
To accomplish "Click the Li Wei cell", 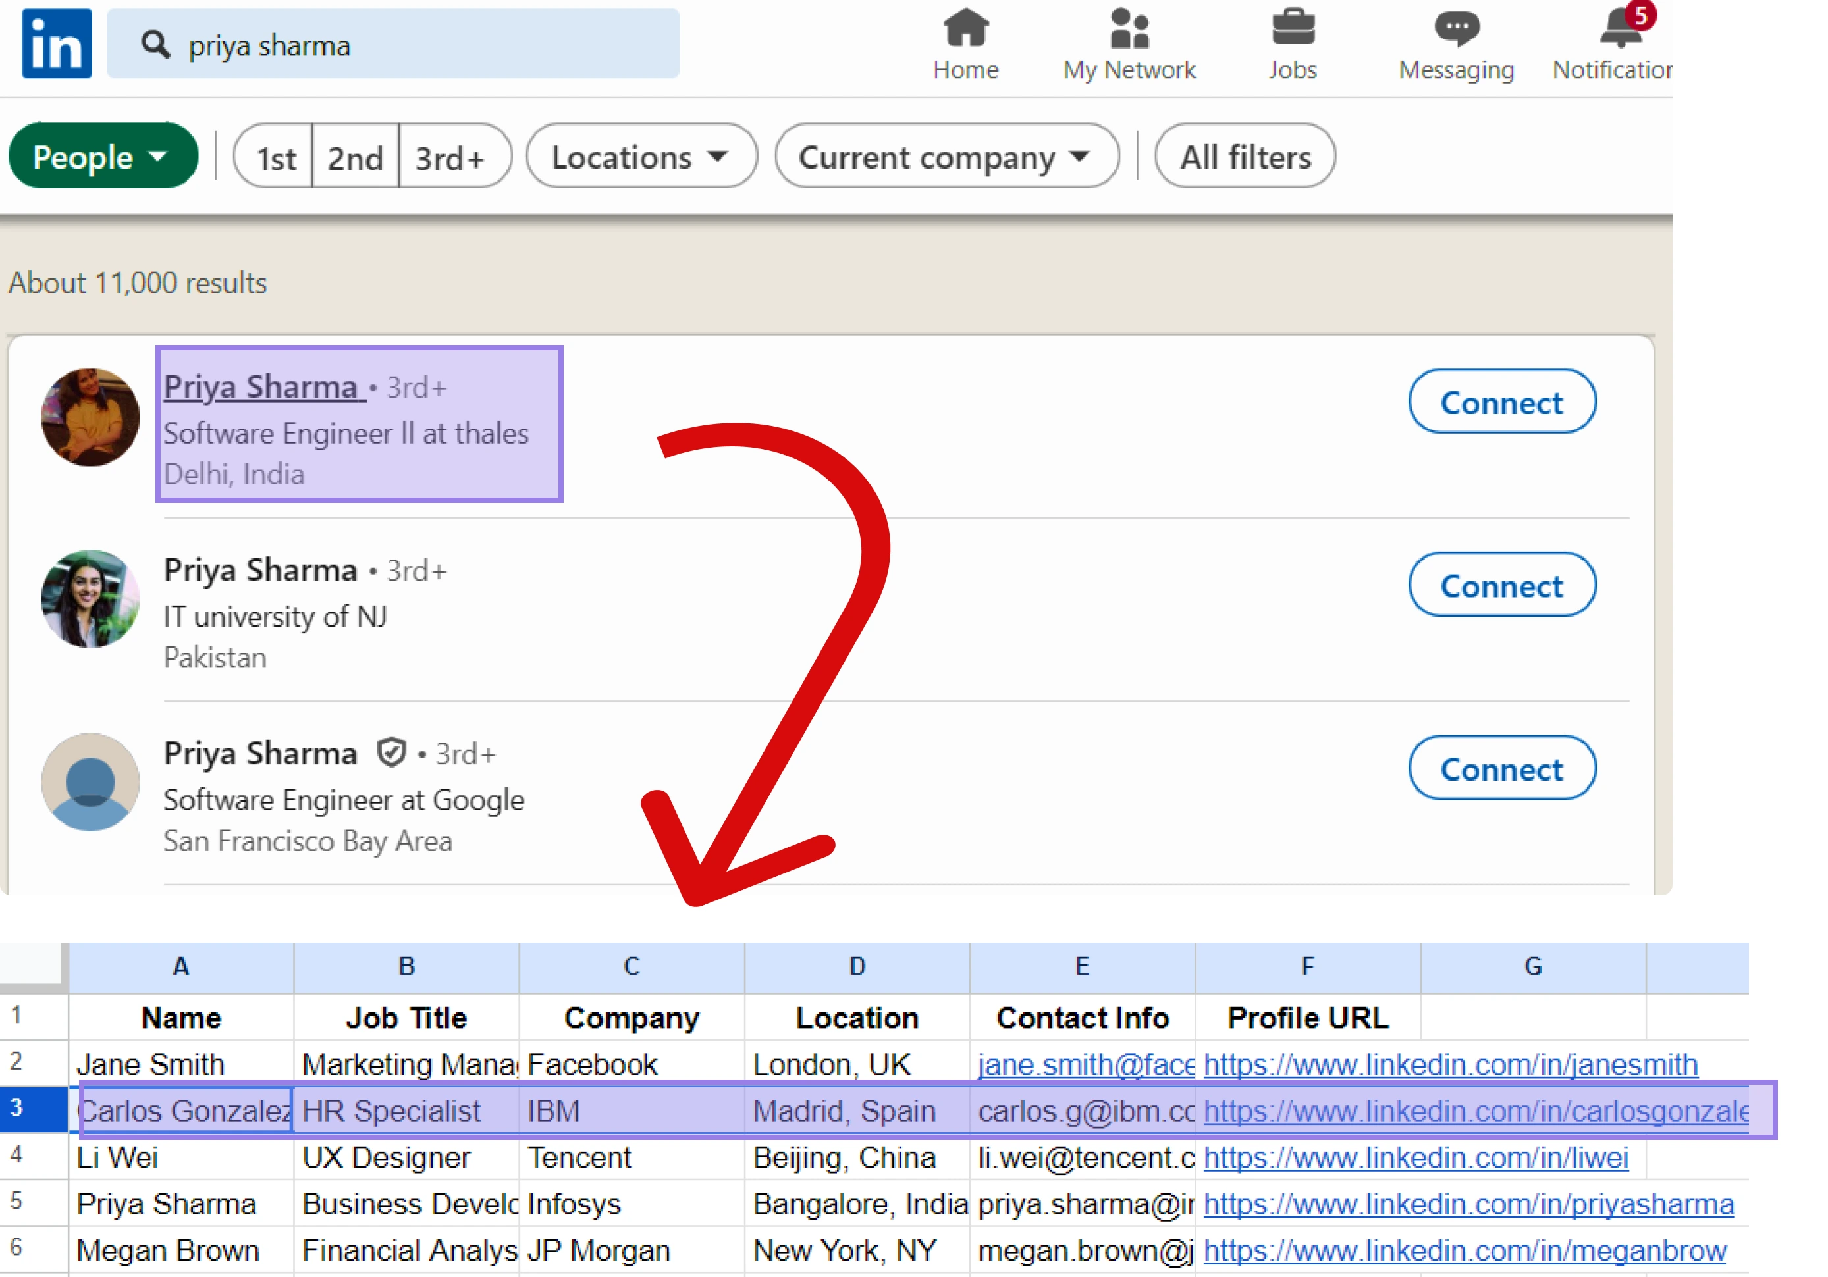I will 182,1157.
